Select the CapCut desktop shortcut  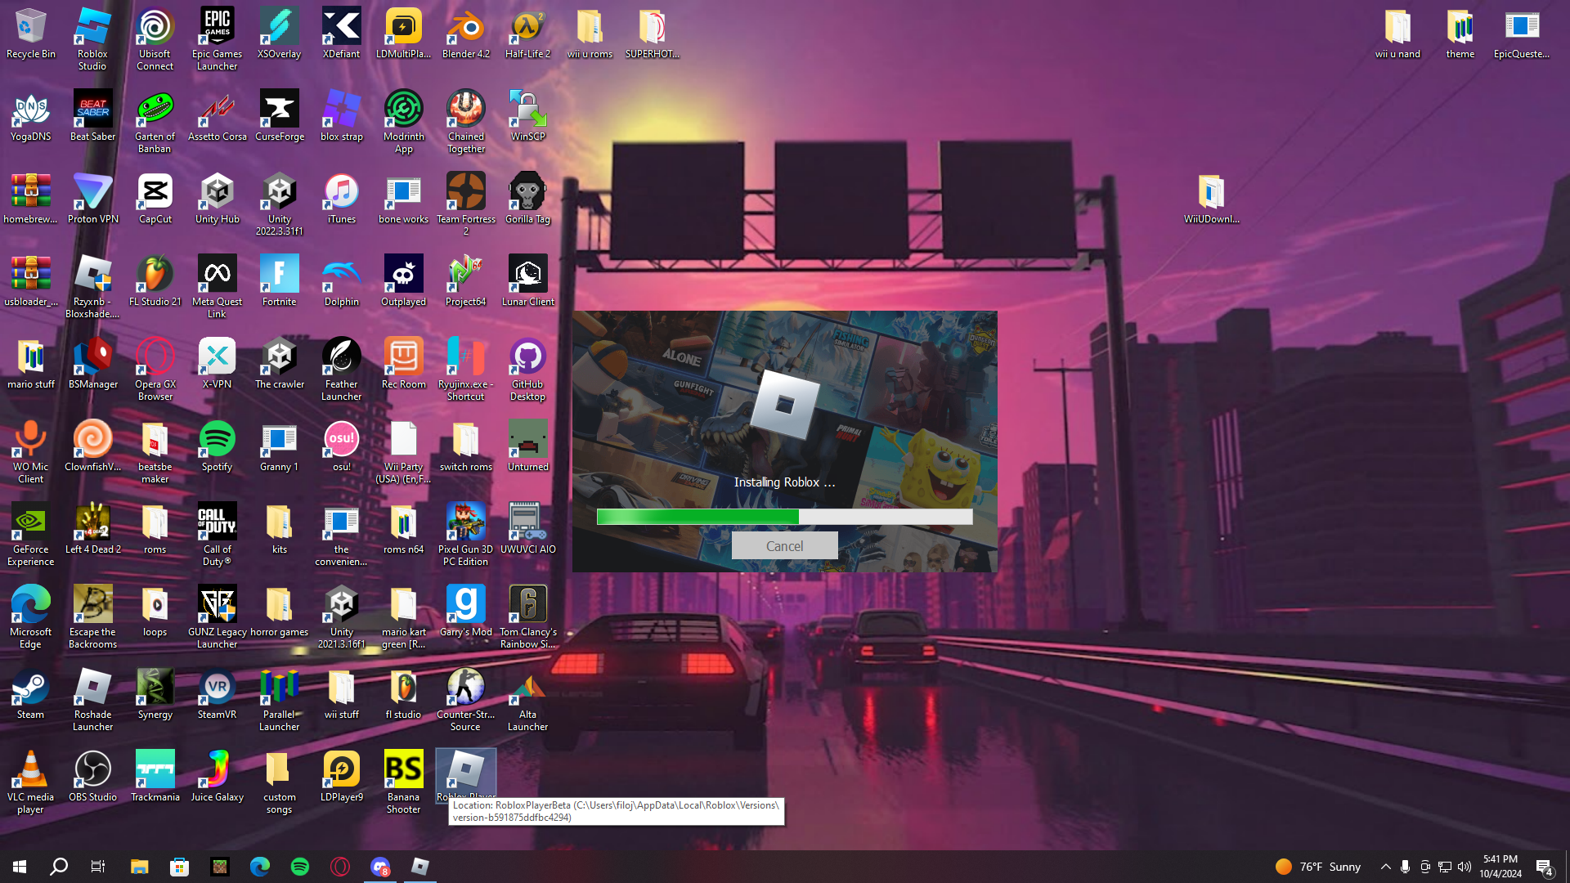click(155, 199)
